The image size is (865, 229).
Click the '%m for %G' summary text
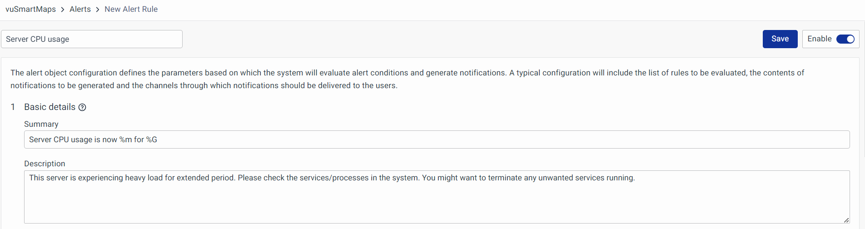(138, 139)
